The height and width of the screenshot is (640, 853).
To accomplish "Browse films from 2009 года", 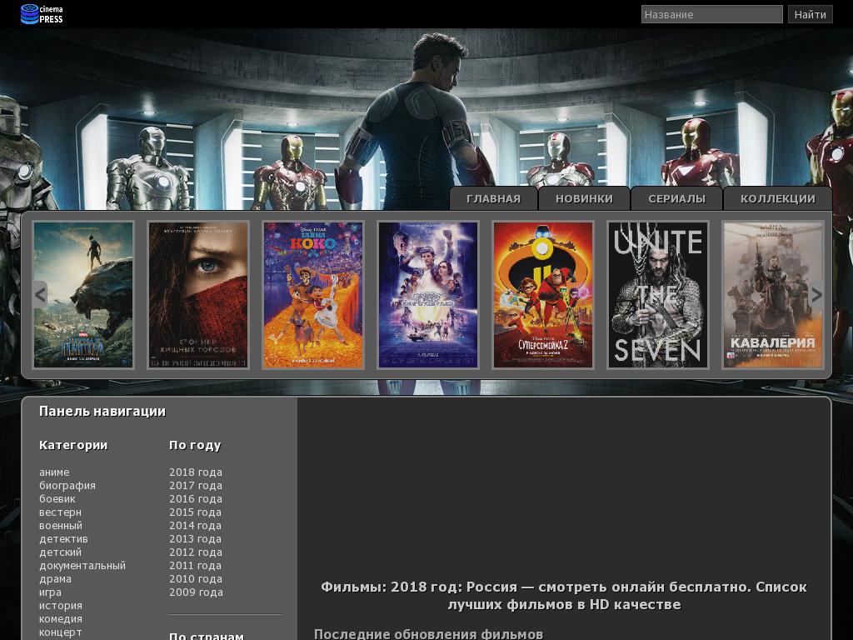I will (196, 592).
